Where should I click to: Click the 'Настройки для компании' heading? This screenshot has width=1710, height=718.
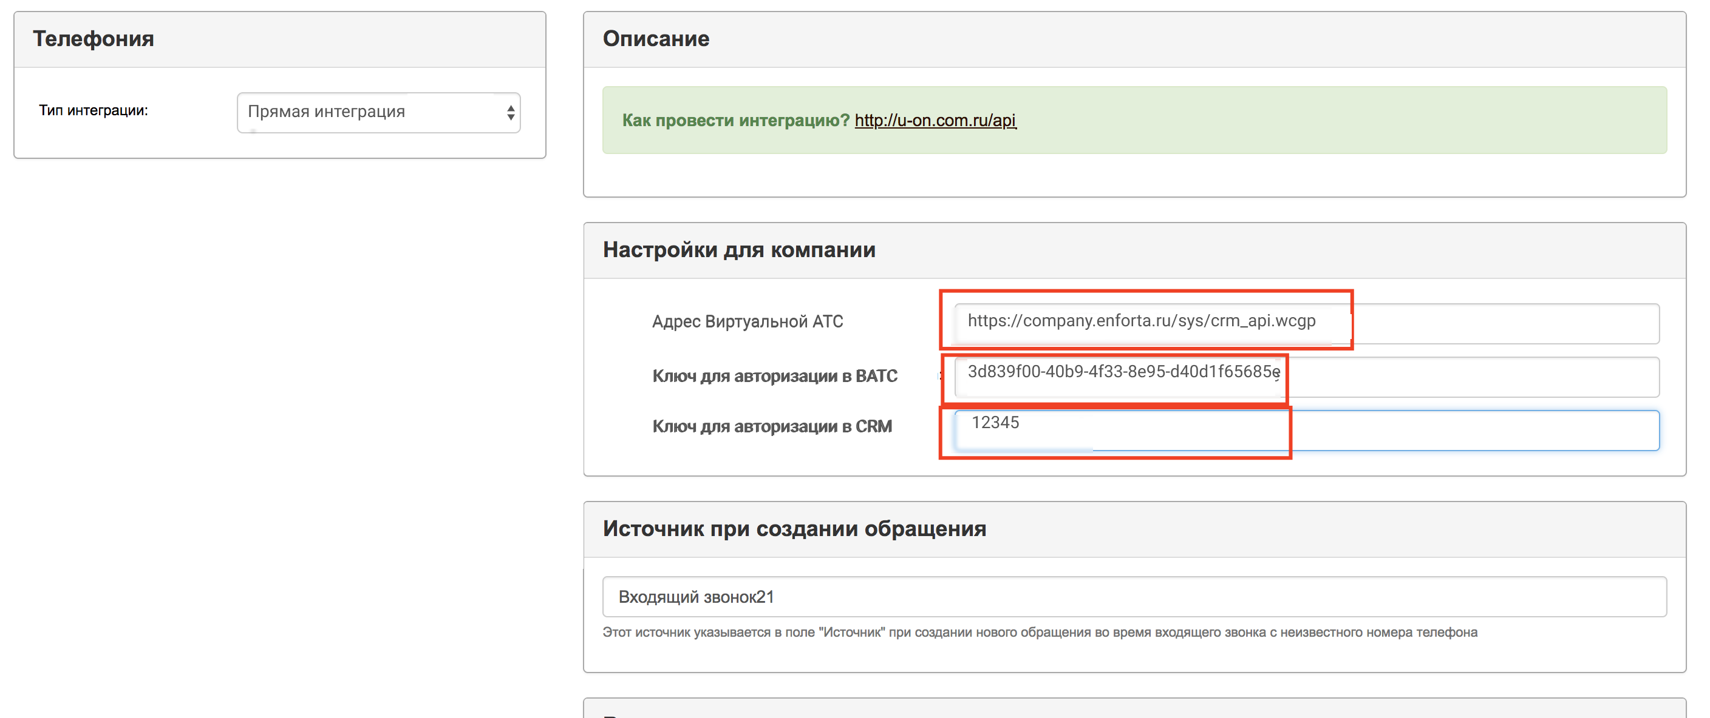click(x=739, y=249)
